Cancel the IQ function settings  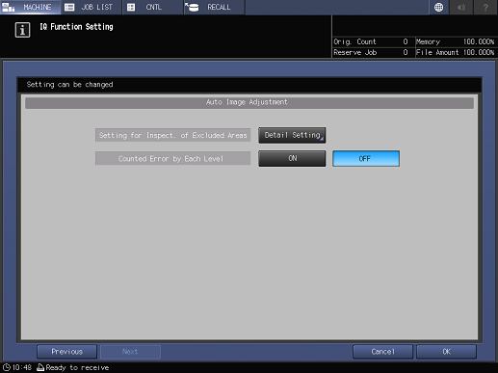click(x=382, y=352)
